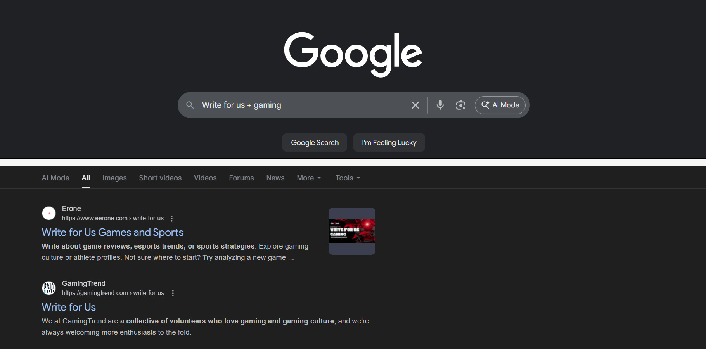Open the Forums results tab
Viewport: 706px width, 349px height.
coord(241,178)
